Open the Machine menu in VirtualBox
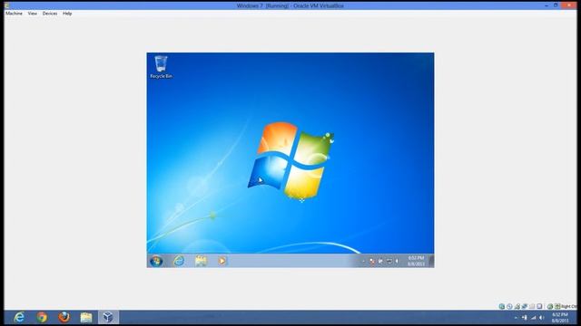 click(x=14, y=14)
